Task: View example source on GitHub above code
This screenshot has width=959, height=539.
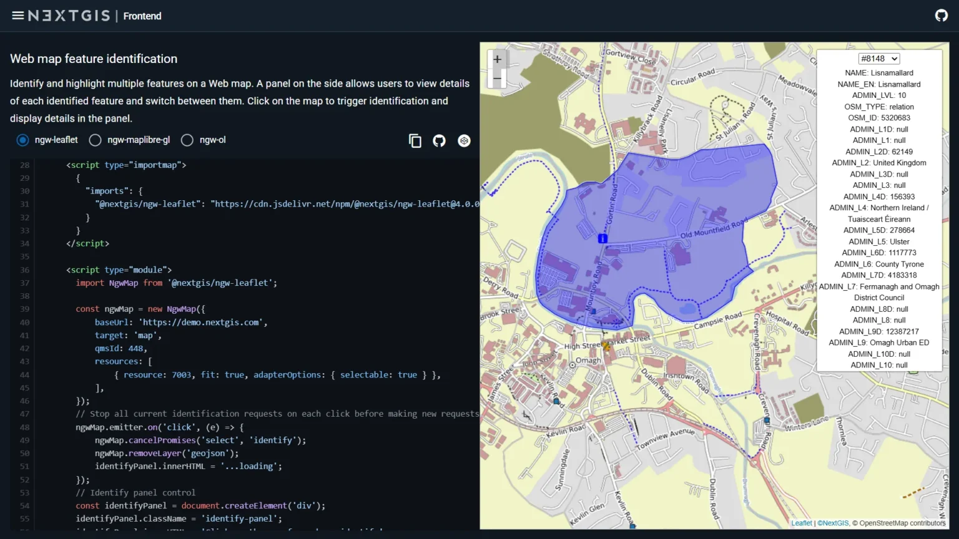Action: [x=440, y=141]
